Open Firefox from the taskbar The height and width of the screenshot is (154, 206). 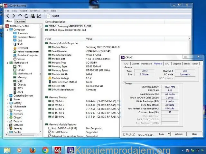point(32,150)
